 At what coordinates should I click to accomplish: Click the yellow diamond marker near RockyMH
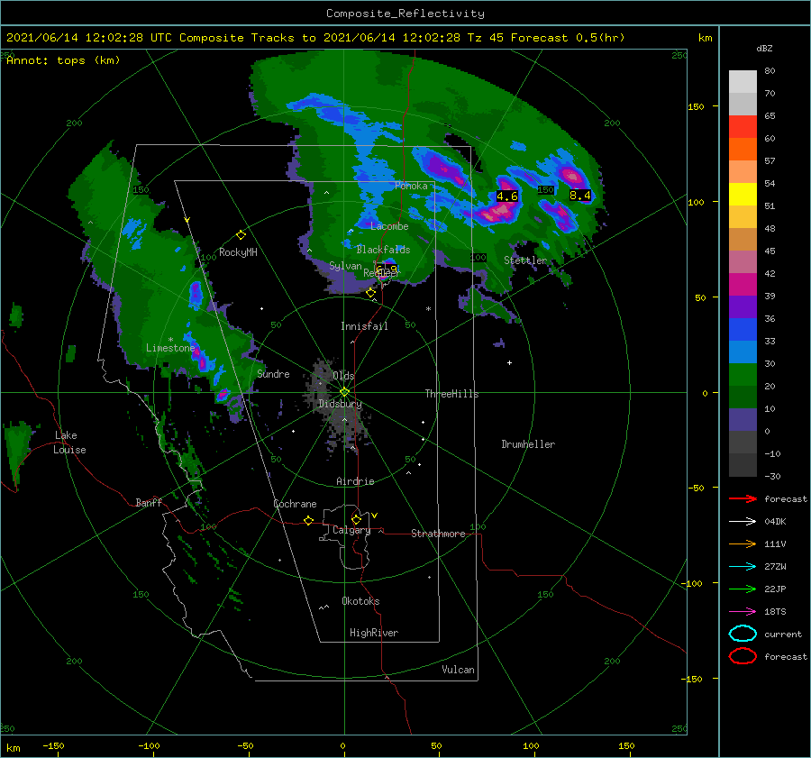coord(241,235)
